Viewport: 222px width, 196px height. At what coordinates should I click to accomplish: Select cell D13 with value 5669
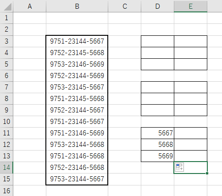pos(157,156)
